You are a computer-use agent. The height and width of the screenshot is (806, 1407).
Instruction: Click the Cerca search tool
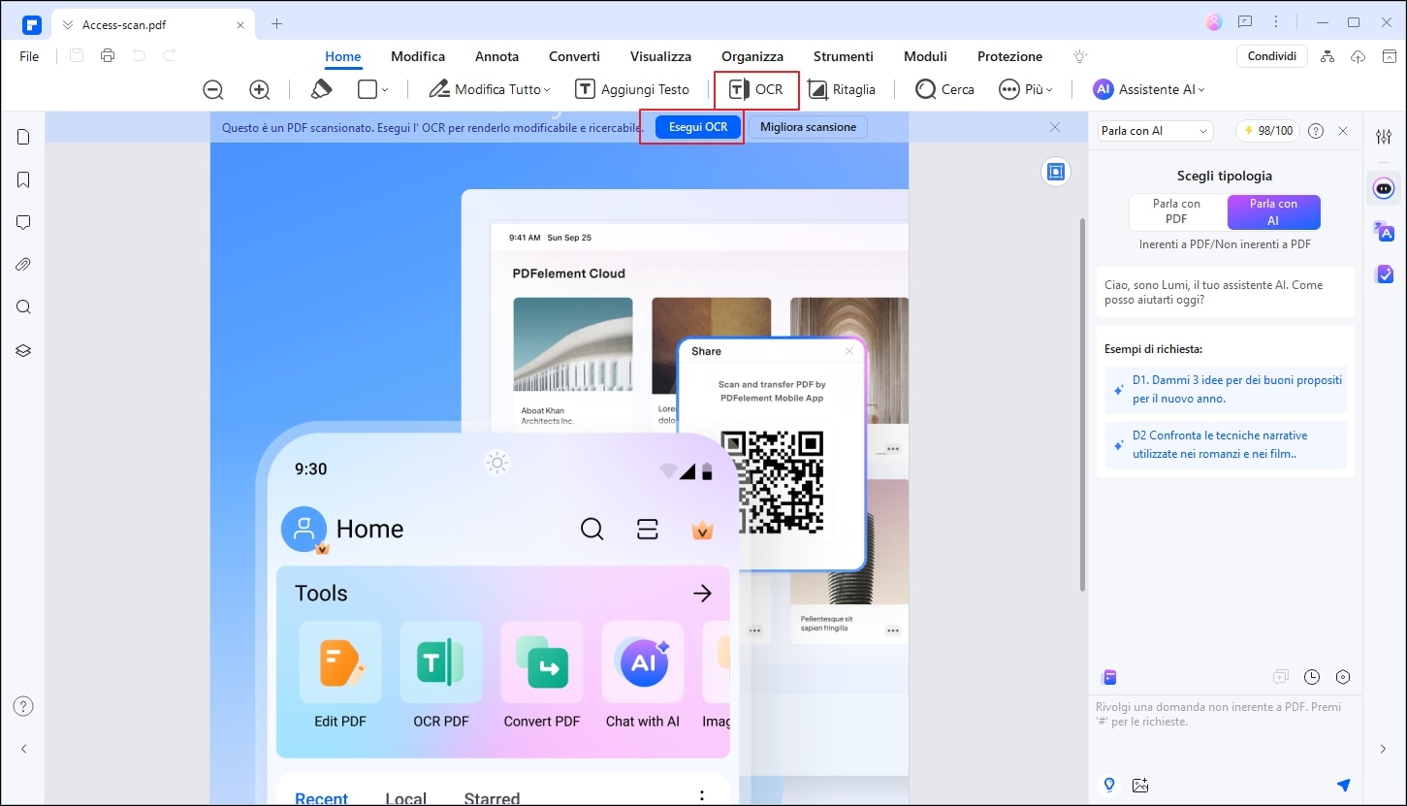[x=945, y=89]
